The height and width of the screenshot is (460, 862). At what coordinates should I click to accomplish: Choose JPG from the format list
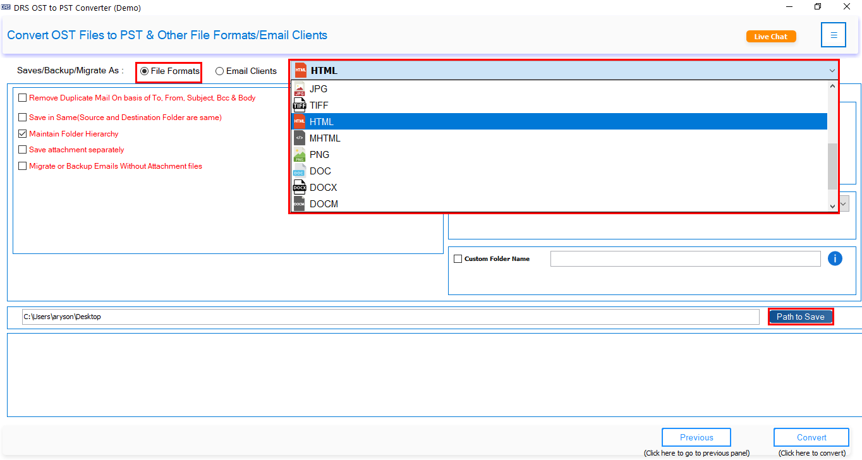[x=559, y=89]
